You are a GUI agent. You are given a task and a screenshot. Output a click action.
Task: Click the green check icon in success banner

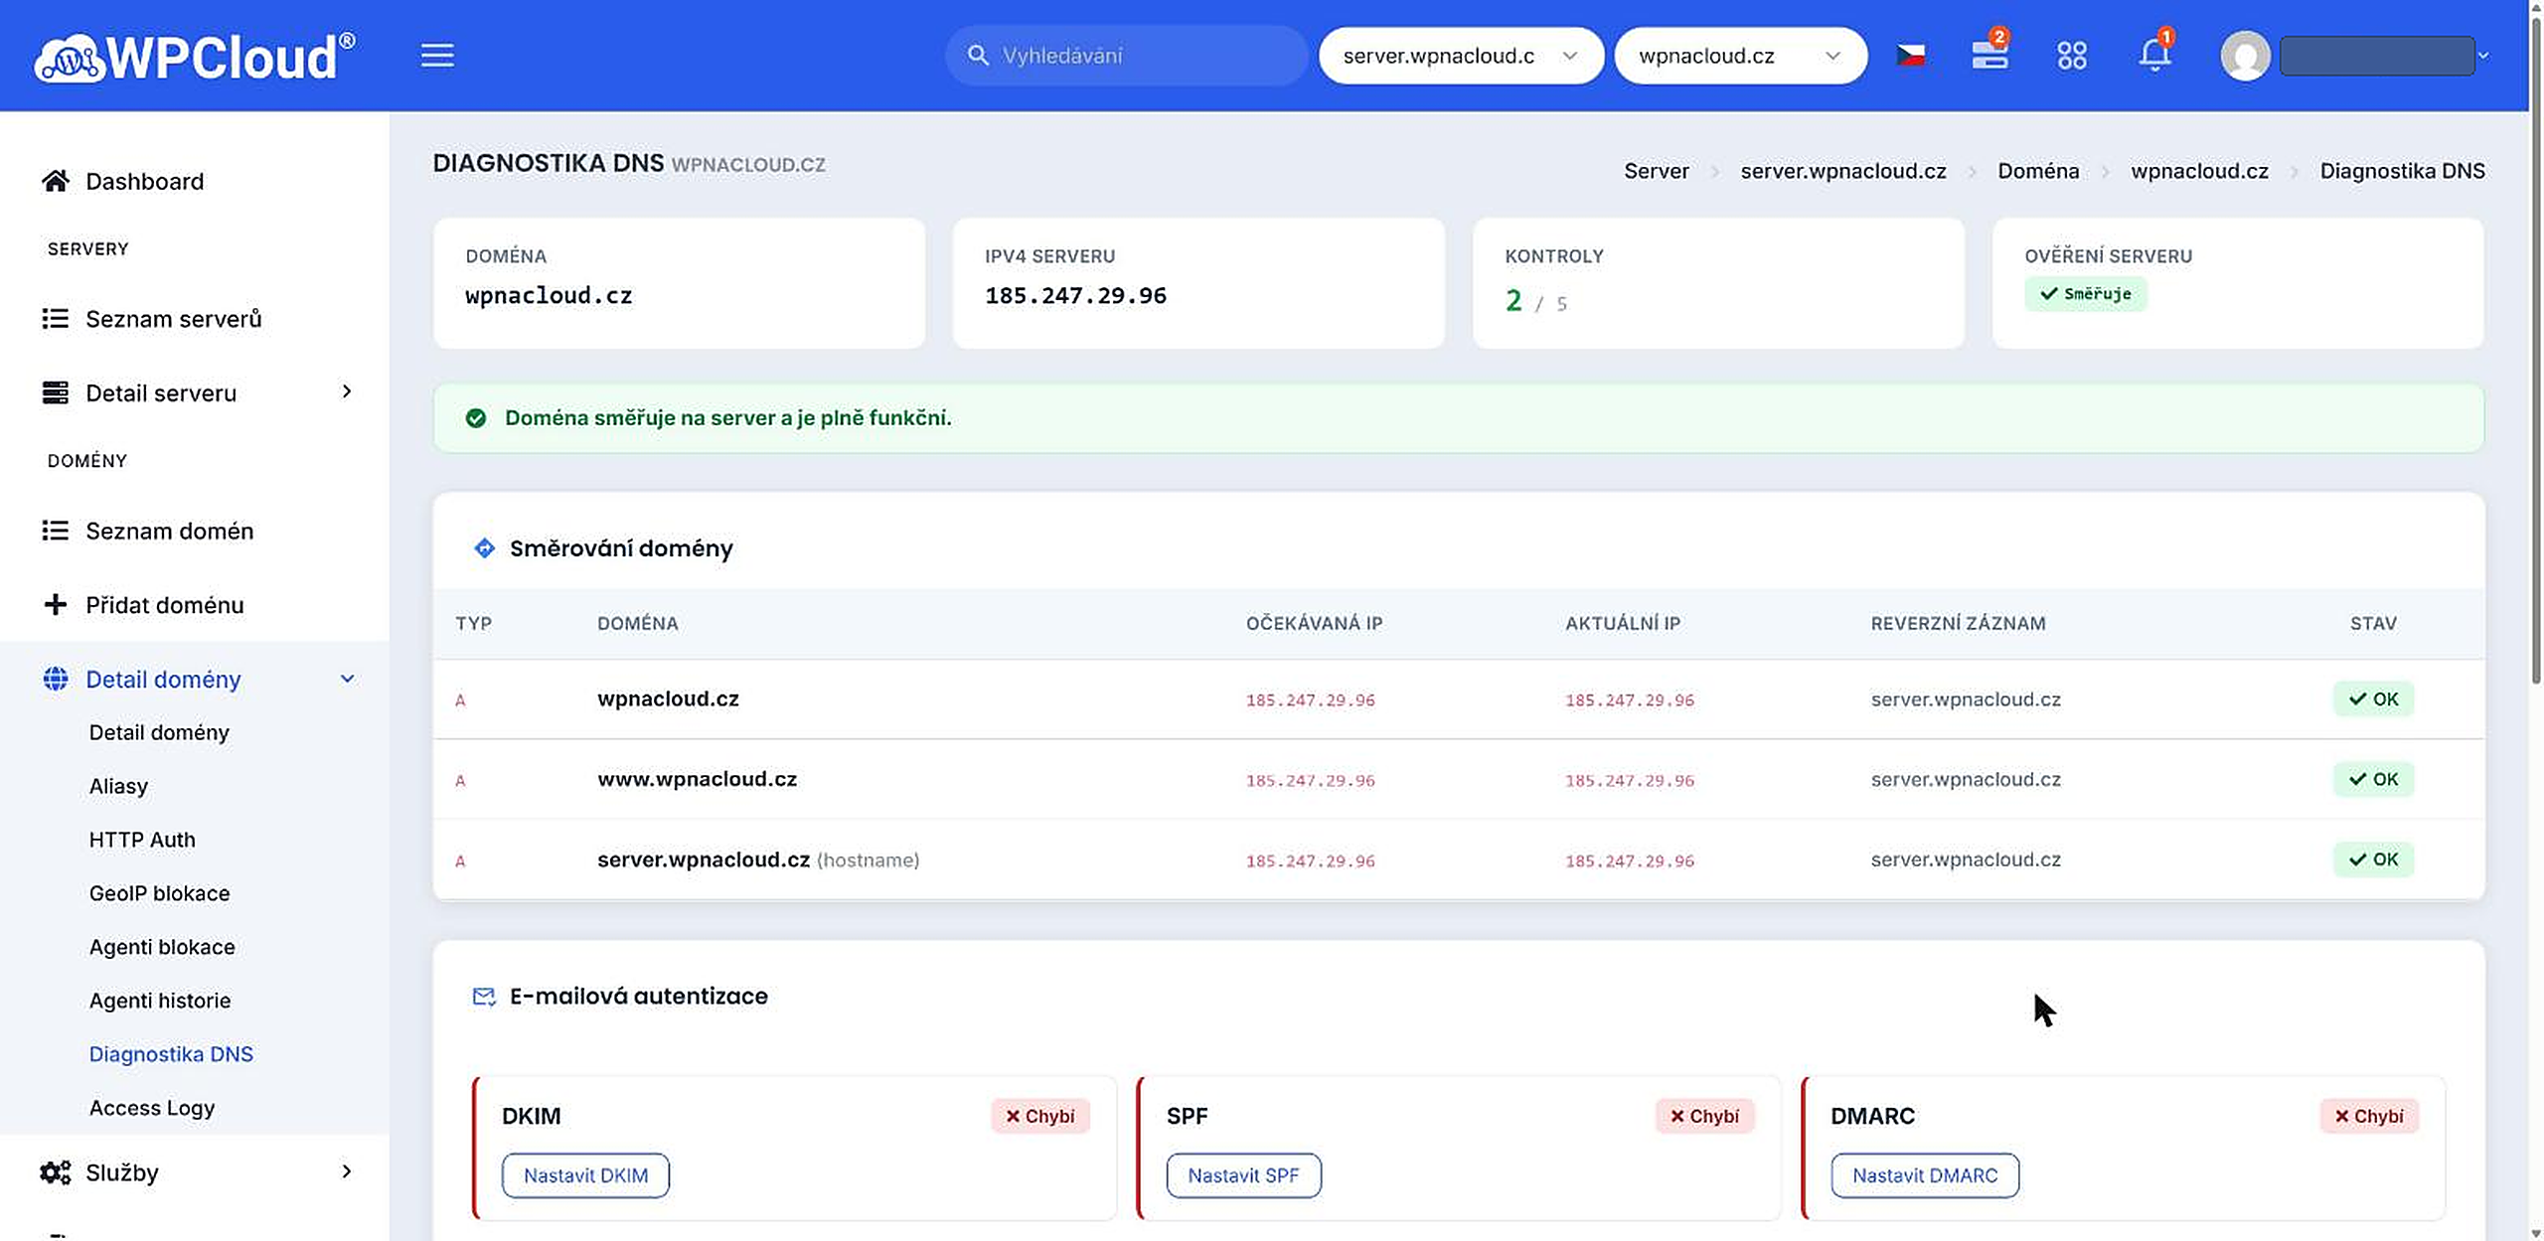tap(476, 418)
